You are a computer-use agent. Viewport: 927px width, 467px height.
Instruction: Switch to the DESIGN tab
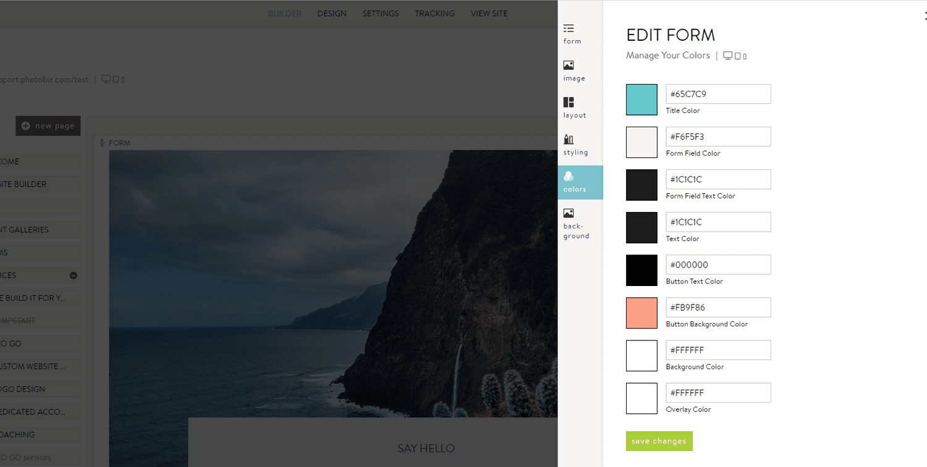[332, 13]
